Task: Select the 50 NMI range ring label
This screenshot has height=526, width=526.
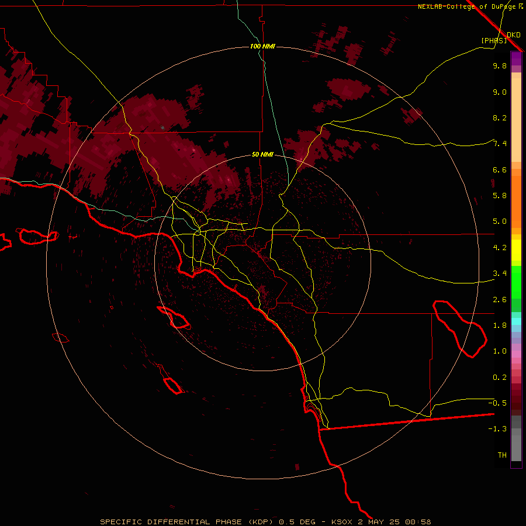Action: [262, 154]
